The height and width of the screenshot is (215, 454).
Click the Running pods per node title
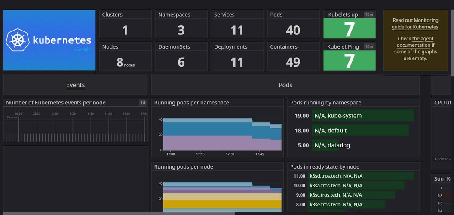pyautogui.click(x=184, y=166)
